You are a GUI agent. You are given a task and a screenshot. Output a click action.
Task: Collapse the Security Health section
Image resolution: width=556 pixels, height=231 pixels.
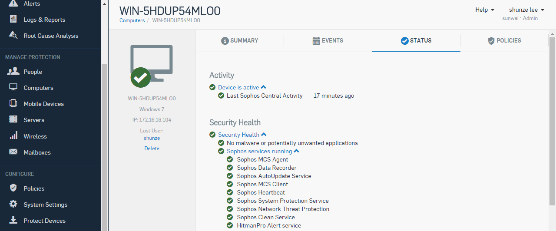tap(264, 135)
